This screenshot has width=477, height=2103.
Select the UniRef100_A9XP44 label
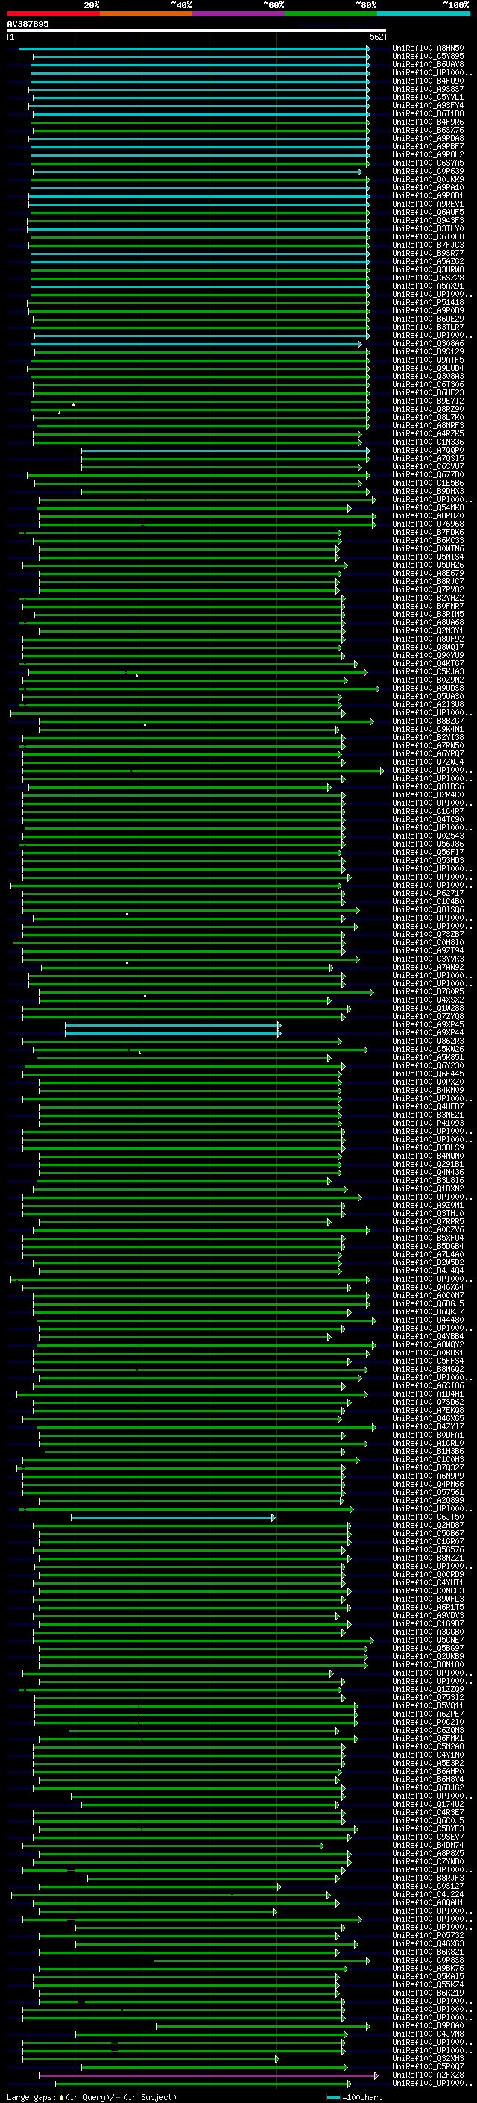(428, 1032)
